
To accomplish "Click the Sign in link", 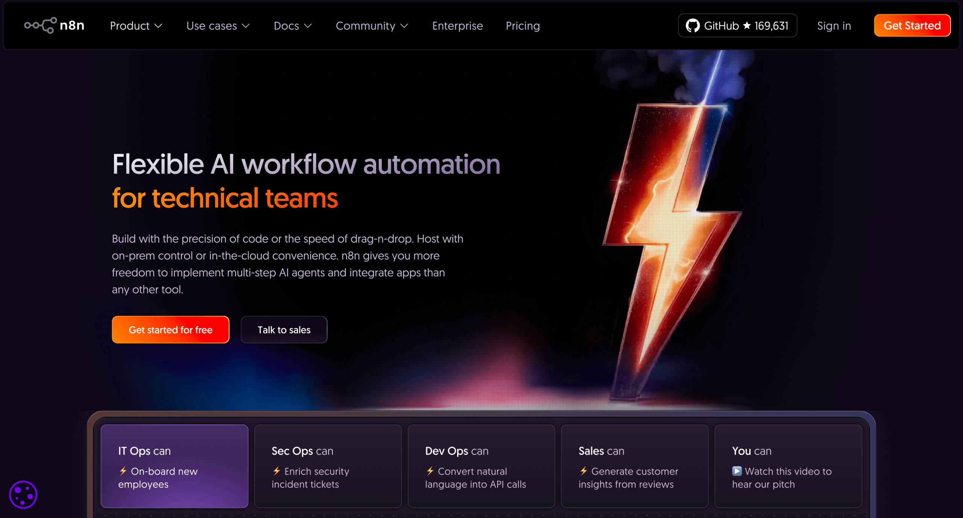I will (834, 26).
